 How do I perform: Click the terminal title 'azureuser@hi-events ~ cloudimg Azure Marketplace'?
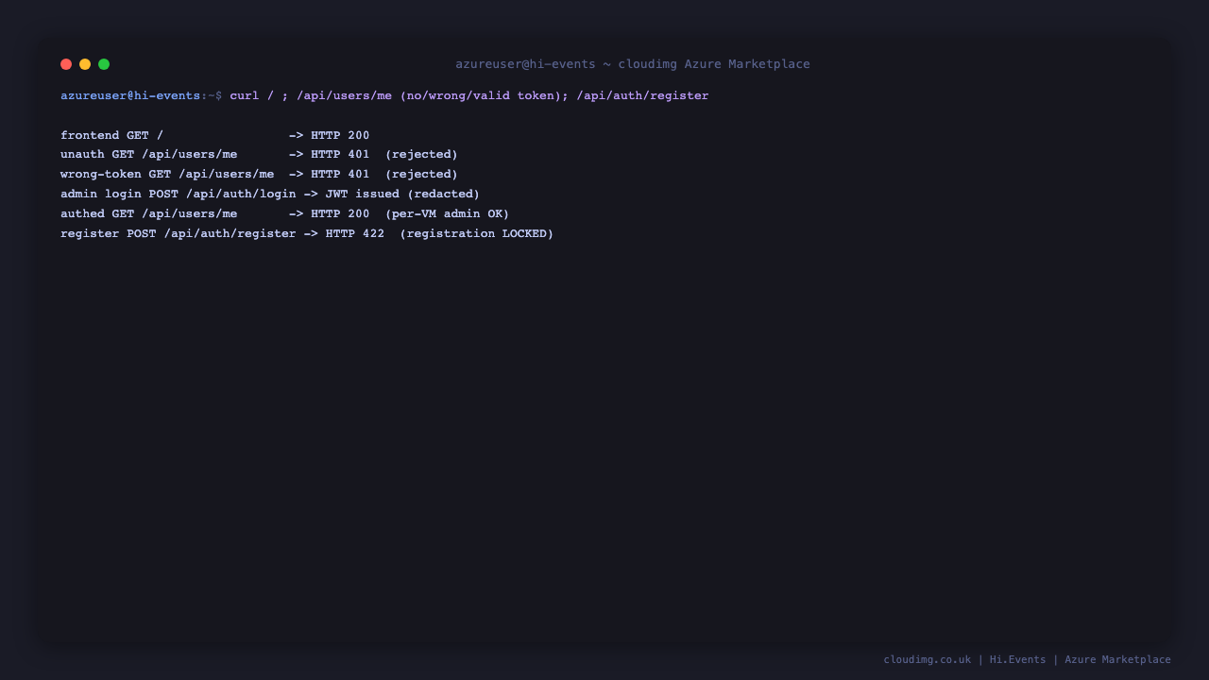633,64
